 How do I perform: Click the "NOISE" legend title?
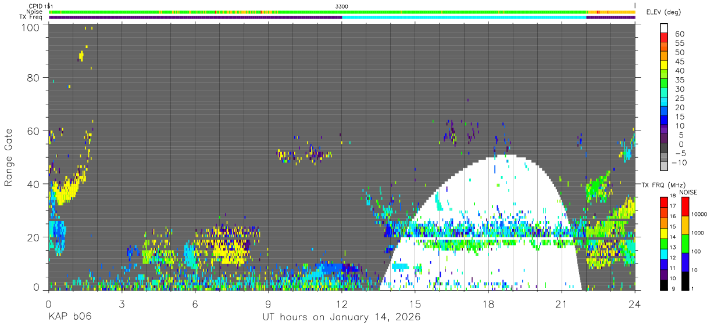pyautogui.click(x=688, y=192)
